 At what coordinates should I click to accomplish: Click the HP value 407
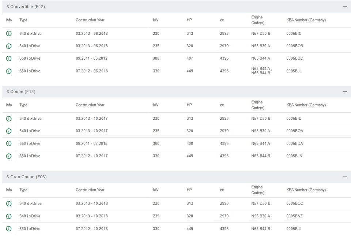(190, 58)
